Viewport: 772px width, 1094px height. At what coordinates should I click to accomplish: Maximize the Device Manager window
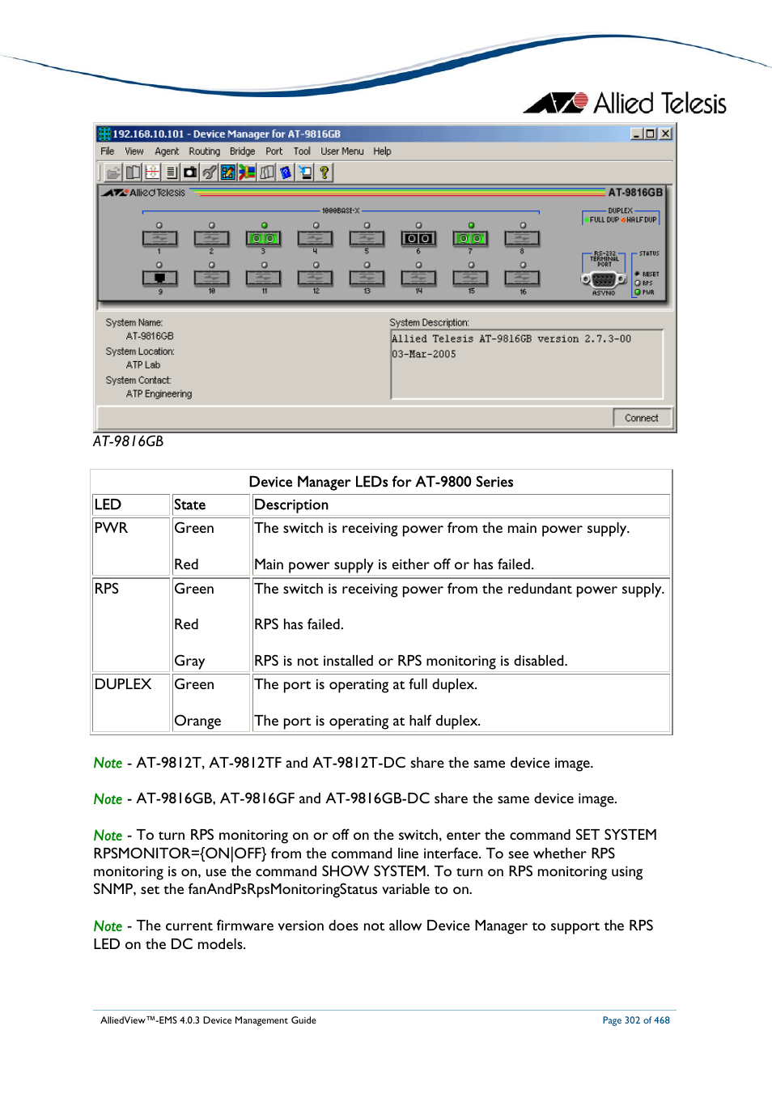[650, 134]
